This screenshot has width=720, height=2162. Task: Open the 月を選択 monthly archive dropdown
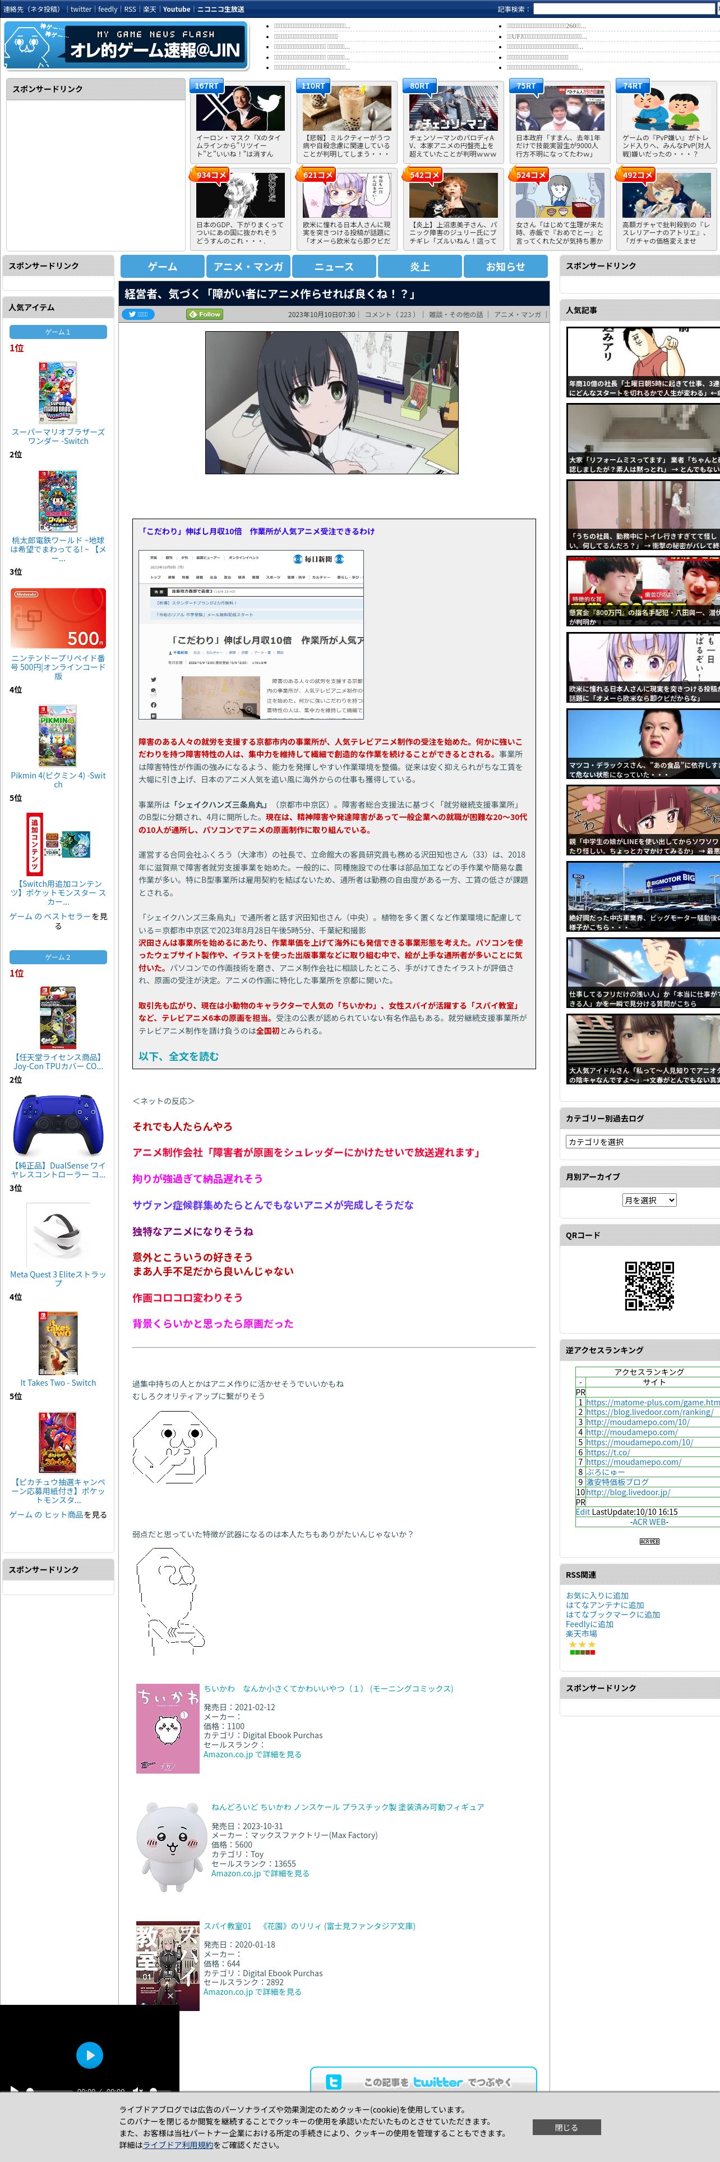[649, 1200]
